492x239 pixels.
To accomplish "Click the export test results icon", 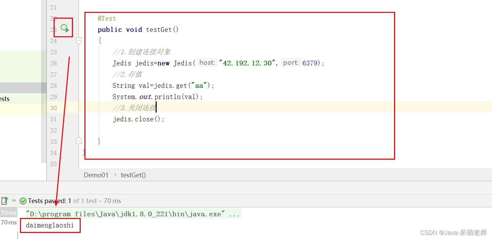I will point(5,201).
